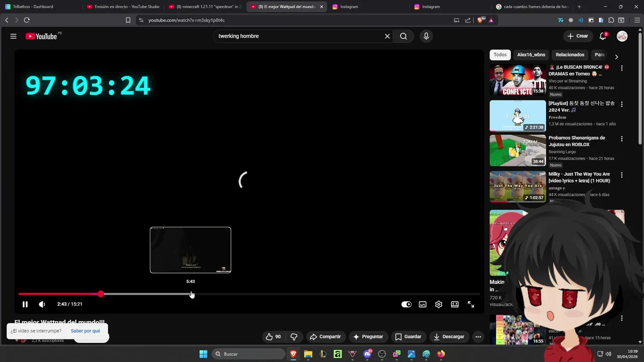Image resolution: width=644 pixels, height=362 pixels.
Task: Open the ¡Le BUSCAN BRONCA! video thumbnail
Action: 518,80
